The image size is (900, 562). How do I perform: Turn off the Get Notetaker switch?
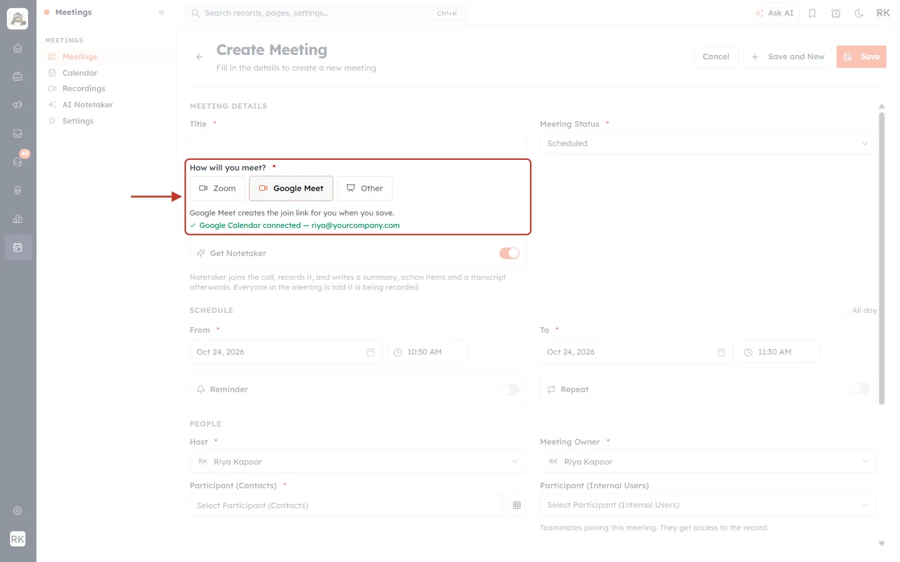[x=509, y=254]
